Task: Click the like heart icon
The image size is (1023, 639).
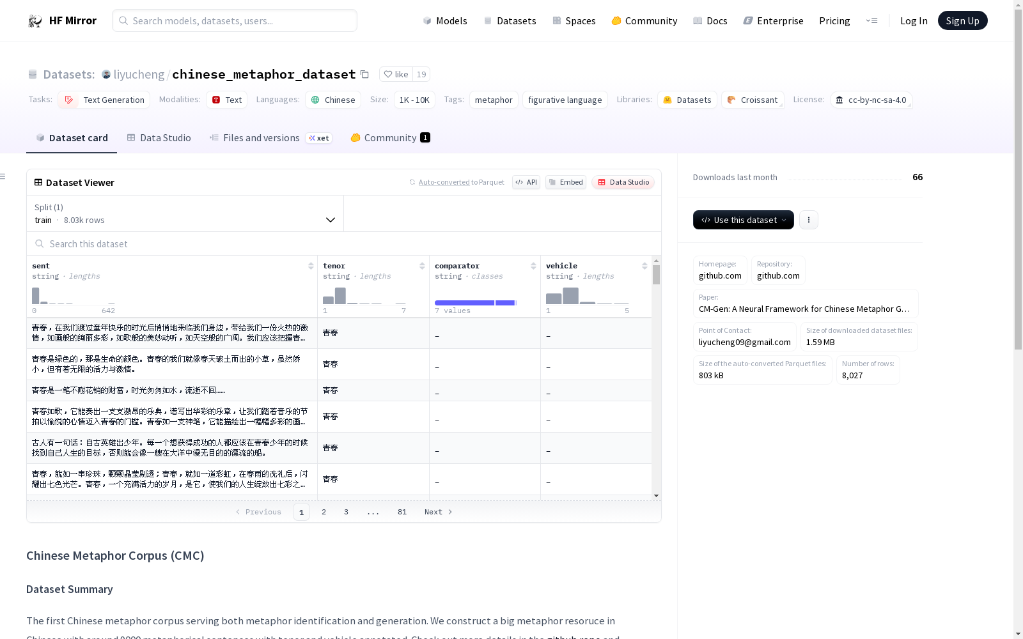Action: [387, 74]
